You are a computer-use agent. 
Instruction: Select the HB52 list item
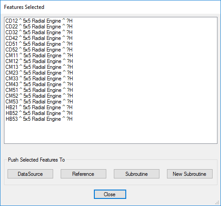click(39, 113)
